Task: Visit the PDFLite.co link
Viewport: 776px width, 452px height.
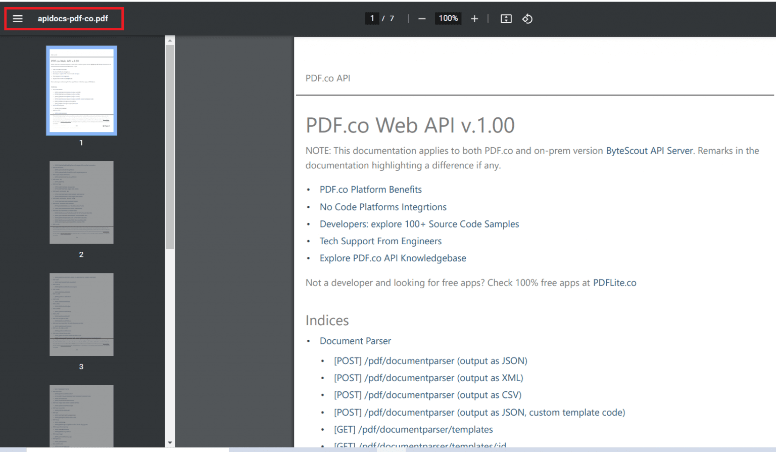Action: point(614,283)
